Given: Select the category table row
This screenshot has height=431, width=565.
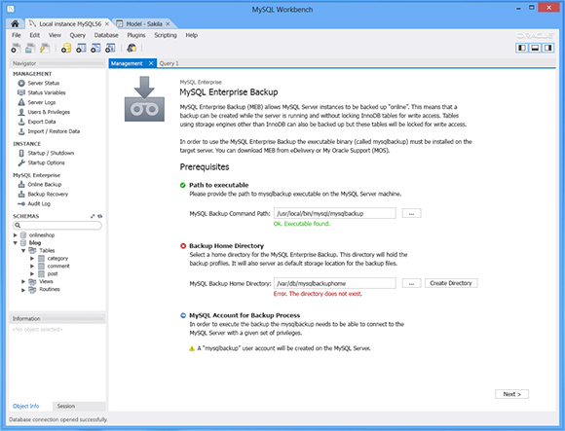Looking at the screenshot, I should pos(57,259).
